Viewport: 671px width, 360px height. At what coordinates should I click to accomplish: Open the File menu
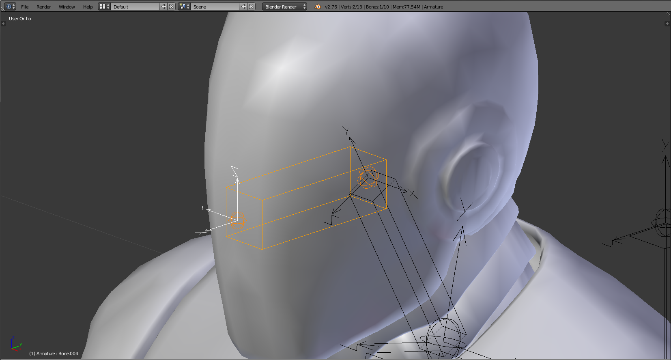25,7
